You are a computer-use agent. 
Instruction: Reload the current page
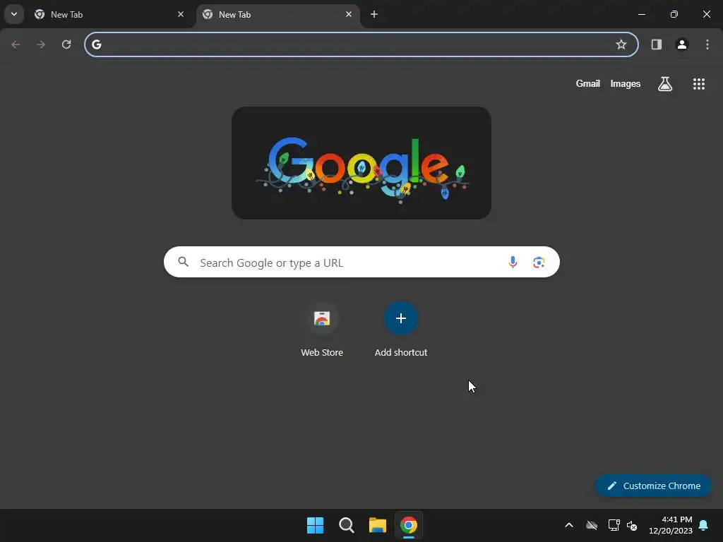click(66, 44)
